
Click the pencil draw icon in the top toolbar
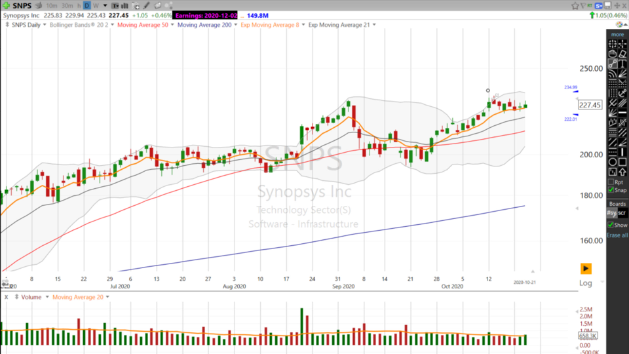(146, 6)
